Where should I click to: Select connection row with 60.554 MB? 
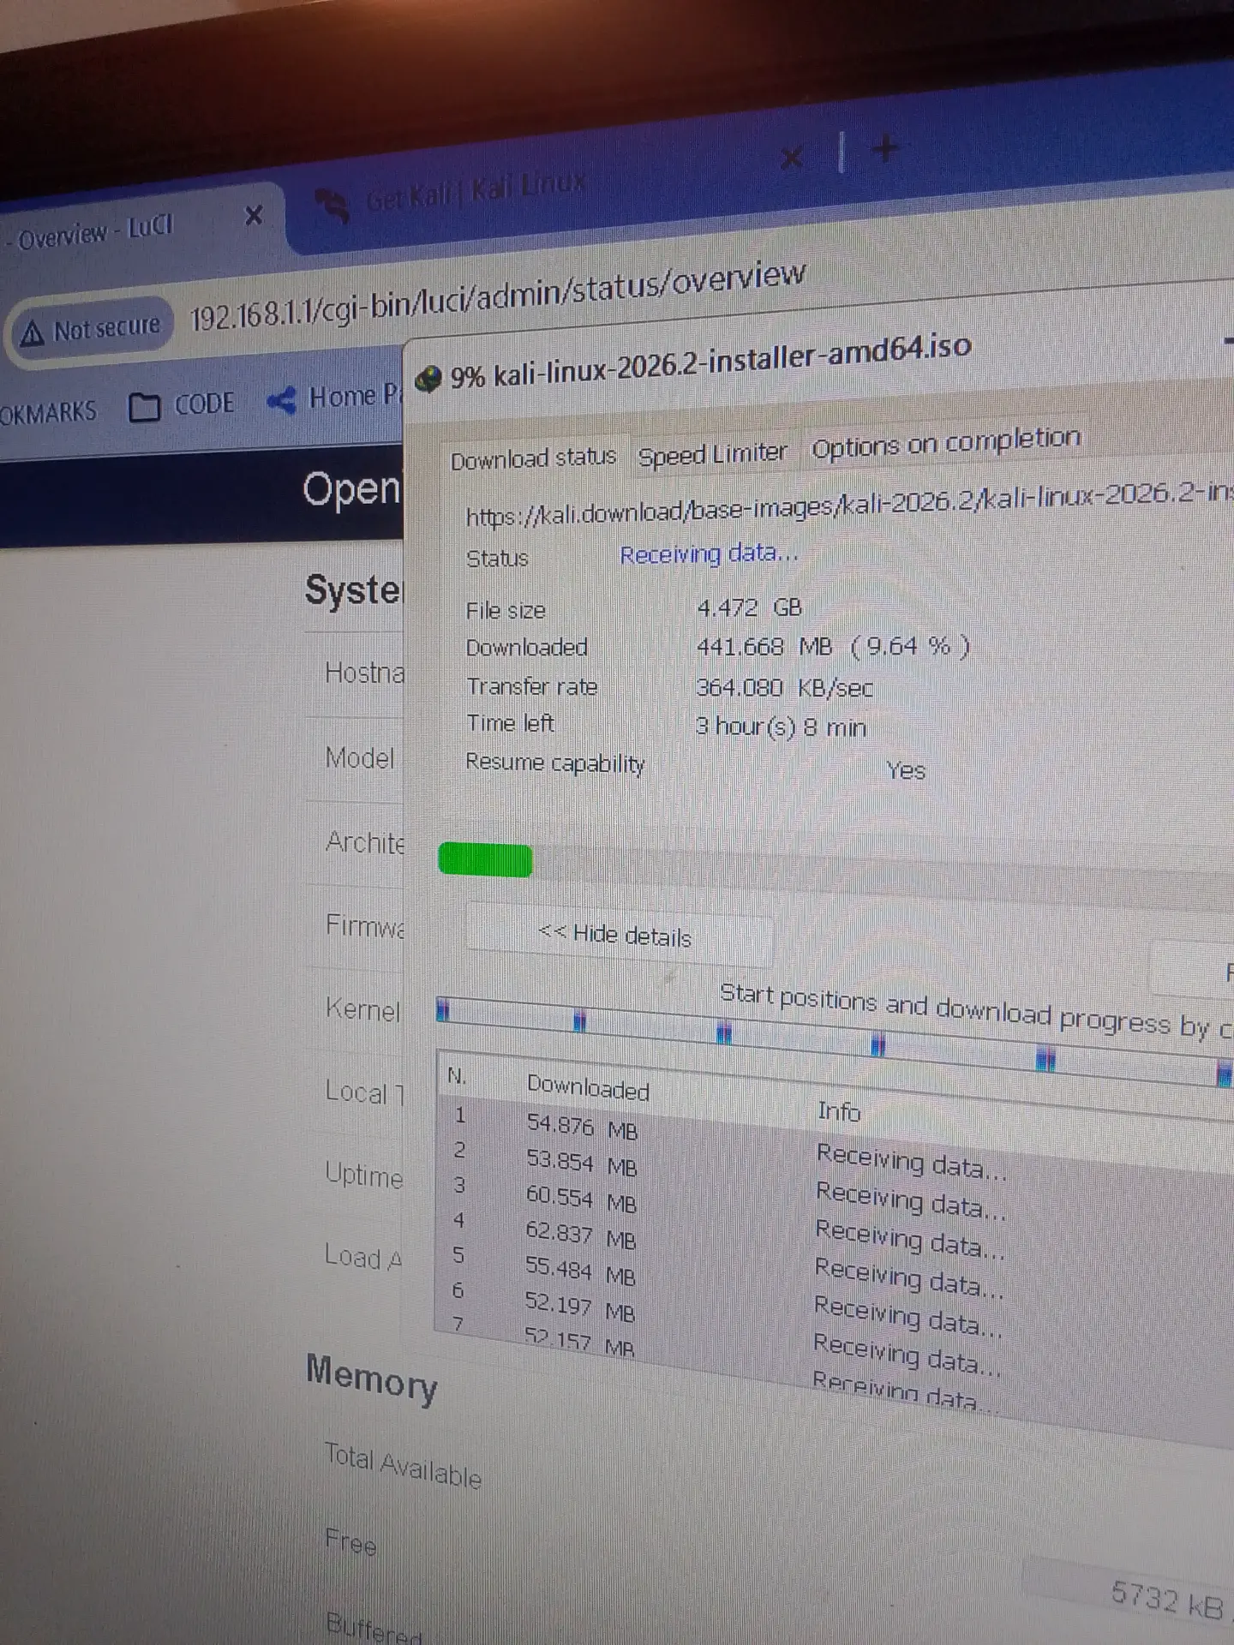tap(836, 1221)
